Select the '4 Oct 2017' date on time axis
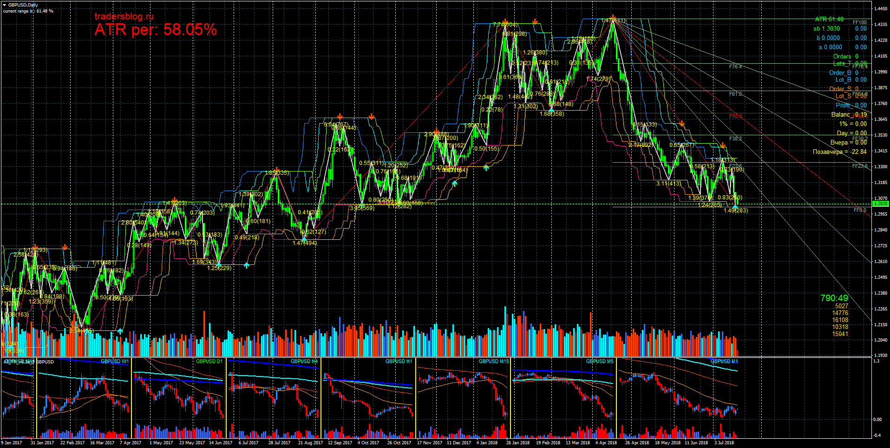Viewport: 890px width, 448px height. [368, 442]
